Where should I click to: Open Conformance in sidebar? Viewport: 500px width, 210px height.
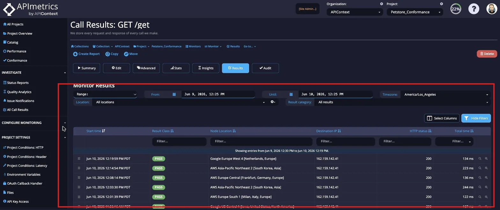(x=15, y=60)
